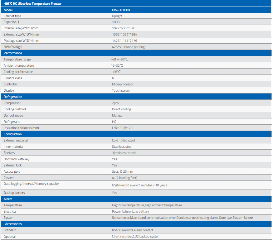Select the 'Direct cooling' cell

point(122,109)
